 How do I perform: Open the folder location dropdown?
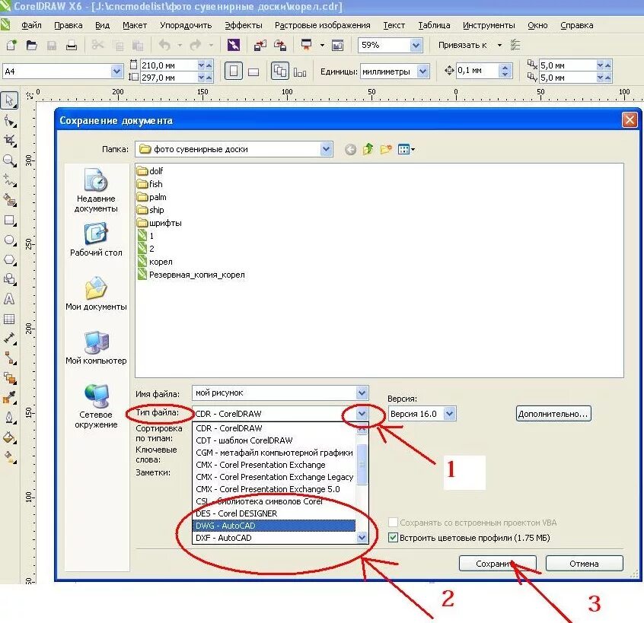click(326, 149)
